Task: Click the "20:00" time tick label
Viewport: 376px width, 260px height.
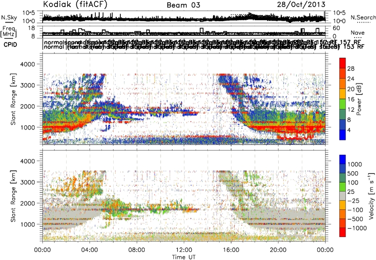Action: pos(278,250)
